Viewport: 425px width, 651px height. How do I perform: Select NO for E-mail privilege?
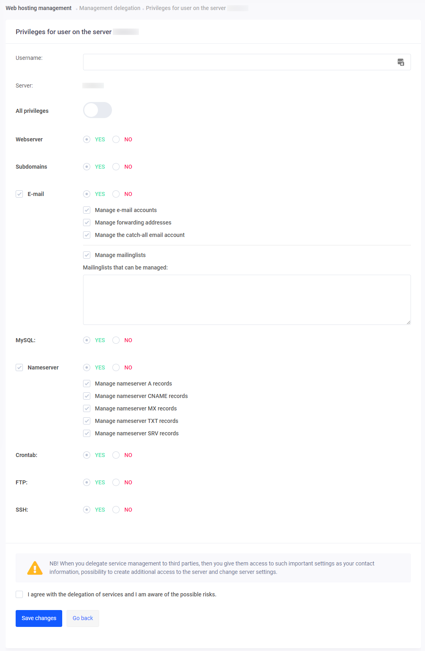[x=116, y=194]
